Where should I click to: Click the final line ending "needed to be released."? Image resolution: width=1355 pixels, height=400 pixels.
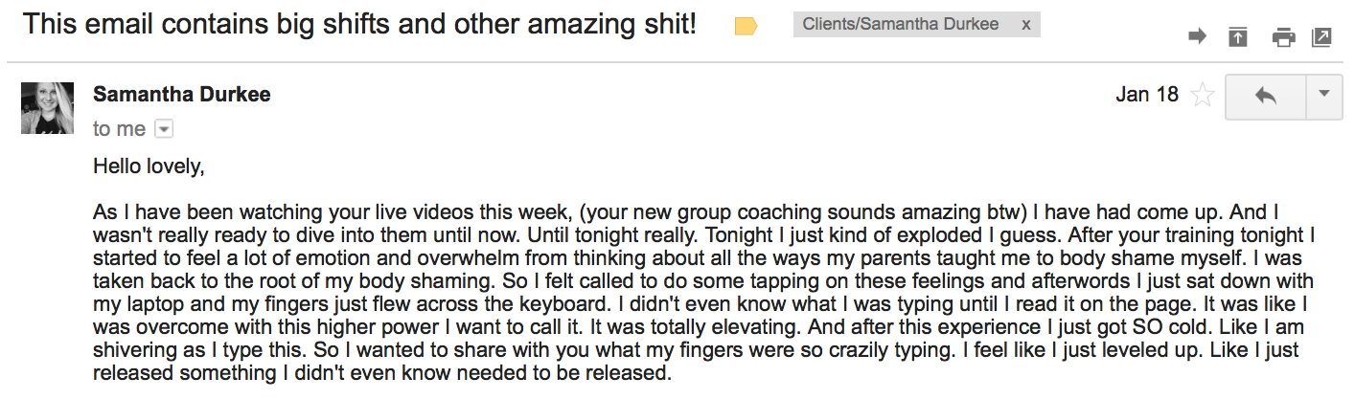382,372
